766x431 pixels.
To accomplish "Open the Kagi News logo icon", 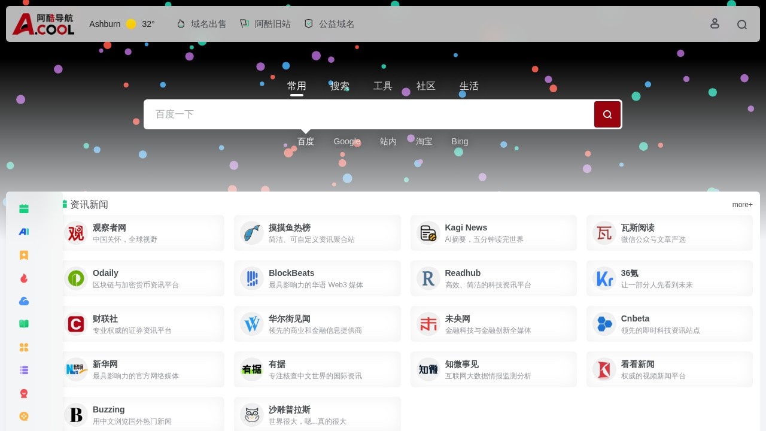I will click(427, 232).
